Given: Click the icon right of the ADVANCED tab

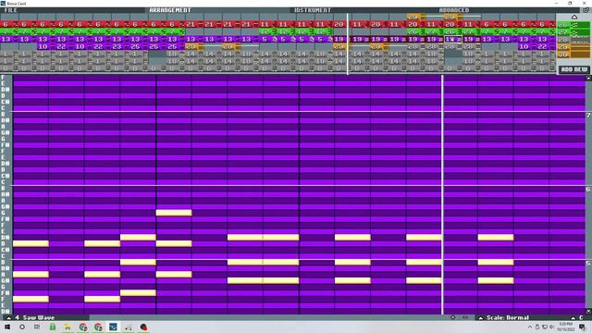Looking at the screenshot, I should point(586,10).
